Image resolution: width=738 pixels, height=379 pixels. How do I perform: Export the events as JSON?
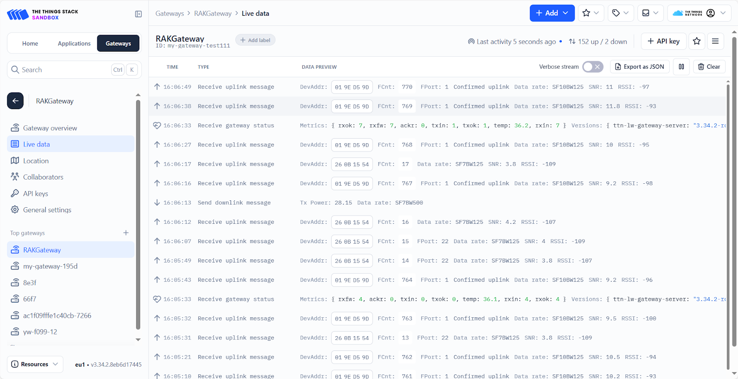(639, 67)
